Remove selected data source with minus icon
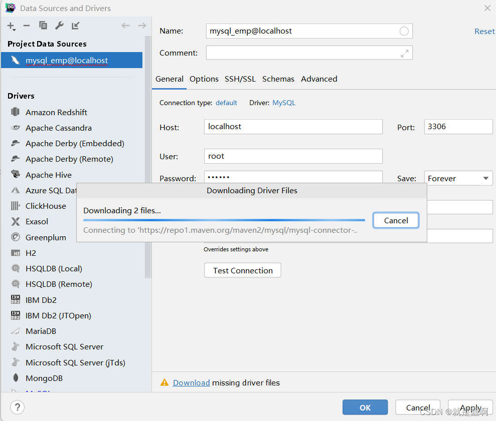Screen dimensions: 496x421 pos(27,26)
